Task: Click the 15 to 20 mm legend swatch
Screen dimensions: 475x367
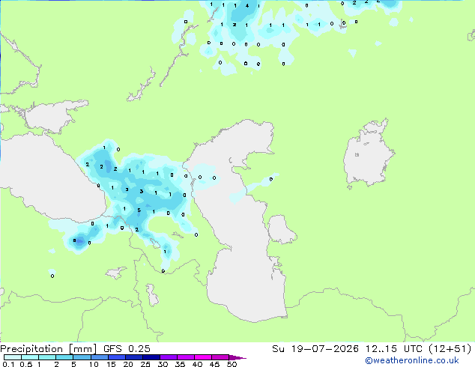Action: click(x=117, y=357)
